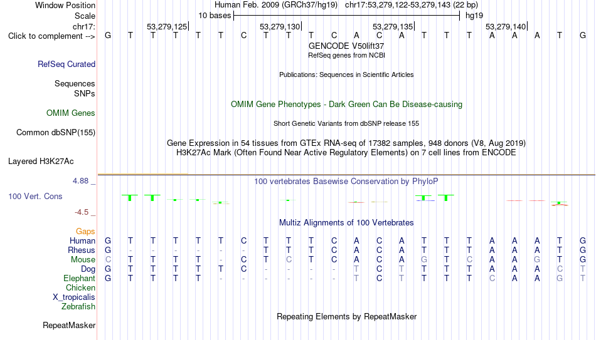Select the hg19 label beside the scale bar

[474, 16]
